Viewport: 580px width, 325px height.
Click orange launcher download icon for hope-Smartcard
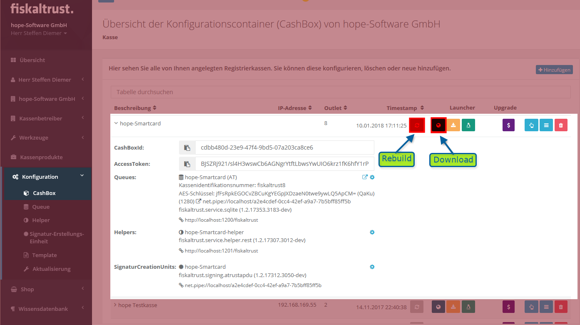point(453,125)
